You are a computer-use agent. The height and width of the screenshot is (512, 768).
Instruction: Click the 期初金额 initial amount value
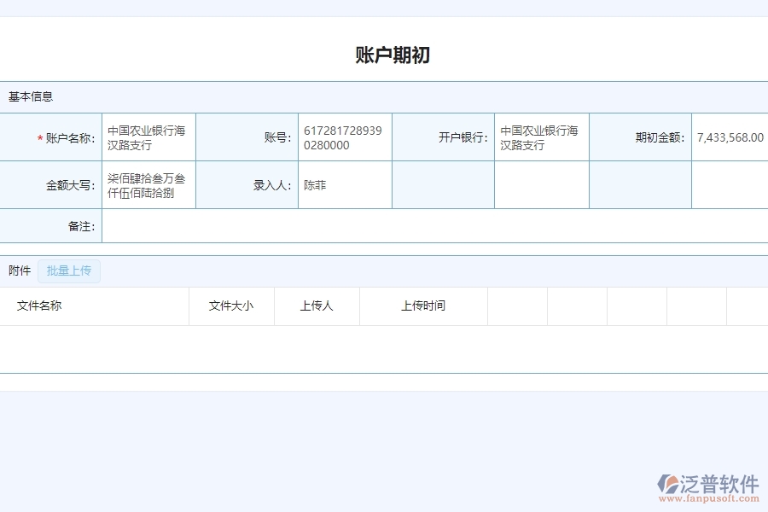click(728, 137)
